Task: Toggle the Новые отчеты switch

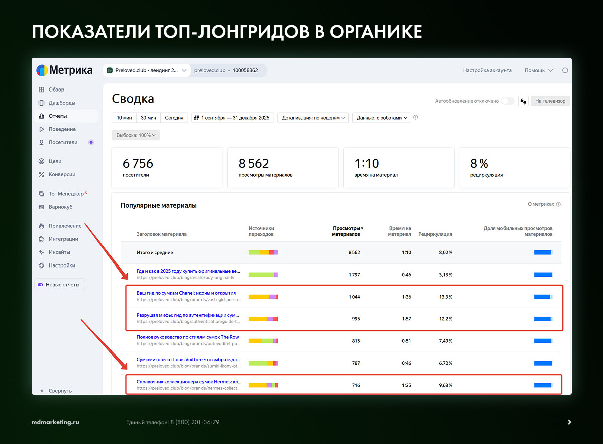Action: [x=40, y=285]
